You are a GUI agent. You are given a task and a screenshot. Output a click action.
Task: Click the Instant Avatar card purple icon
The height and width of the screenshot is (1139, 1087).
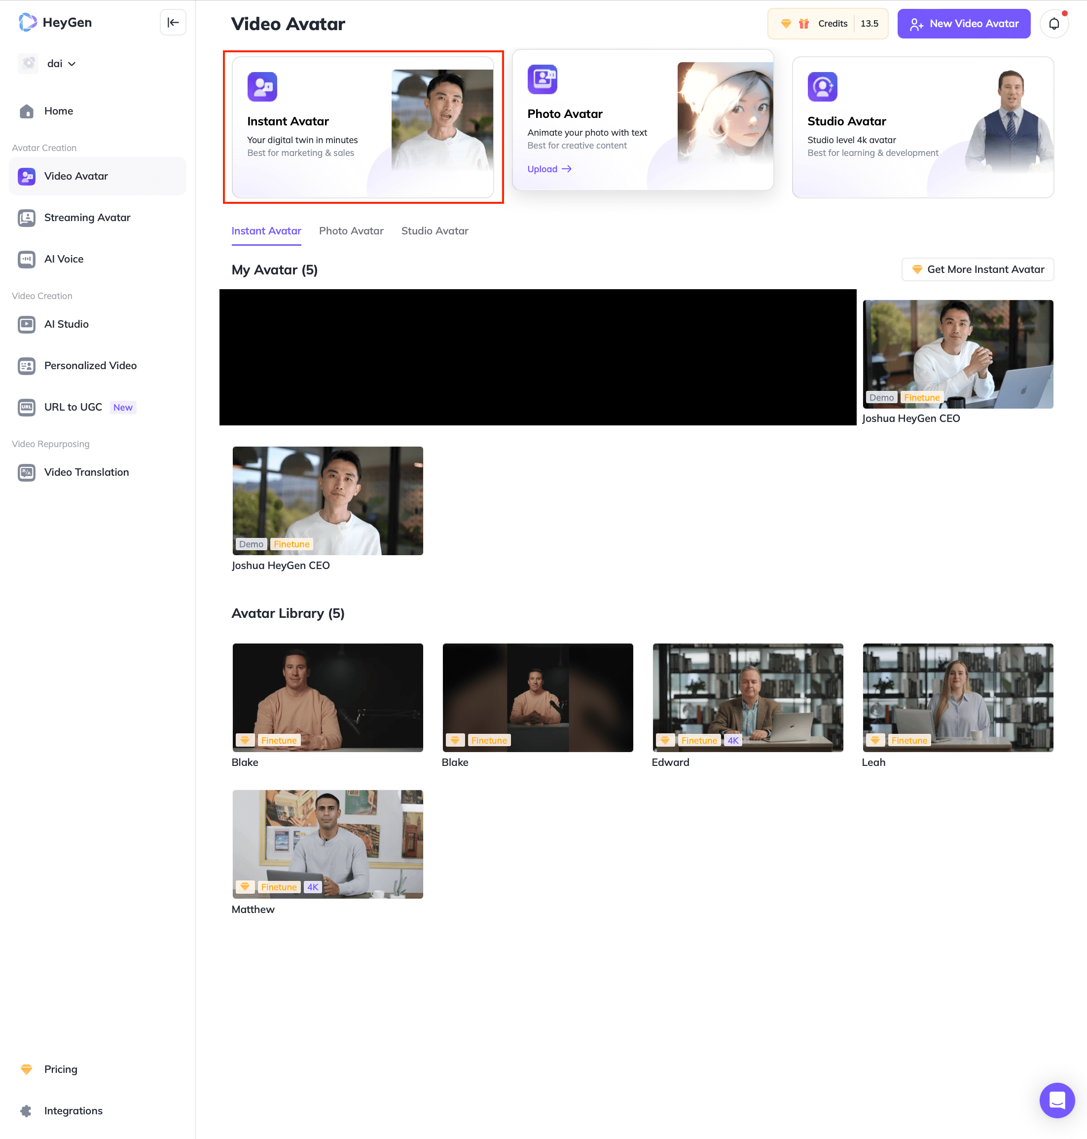262,86
